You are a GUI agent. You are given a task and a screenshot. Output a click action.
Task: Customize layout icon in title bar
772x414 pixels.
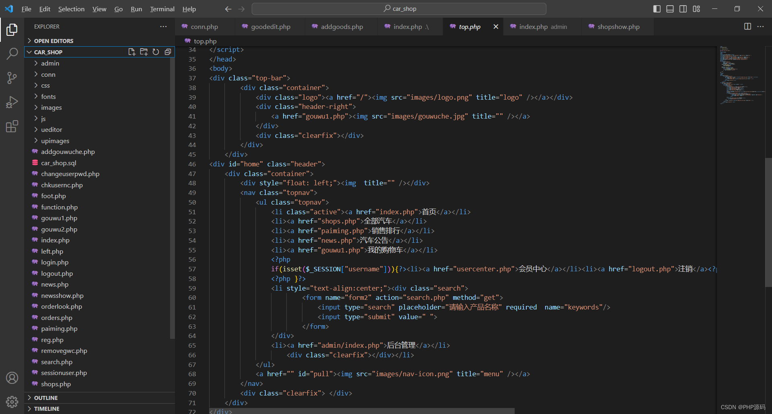point(696,9)
